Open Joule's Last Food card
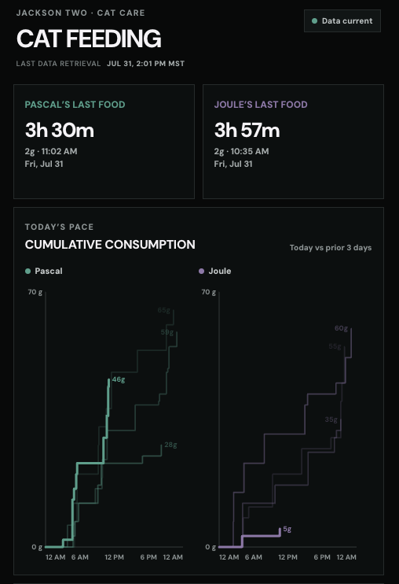This screenshot has height=584, width=399. [x=293, y=142]
